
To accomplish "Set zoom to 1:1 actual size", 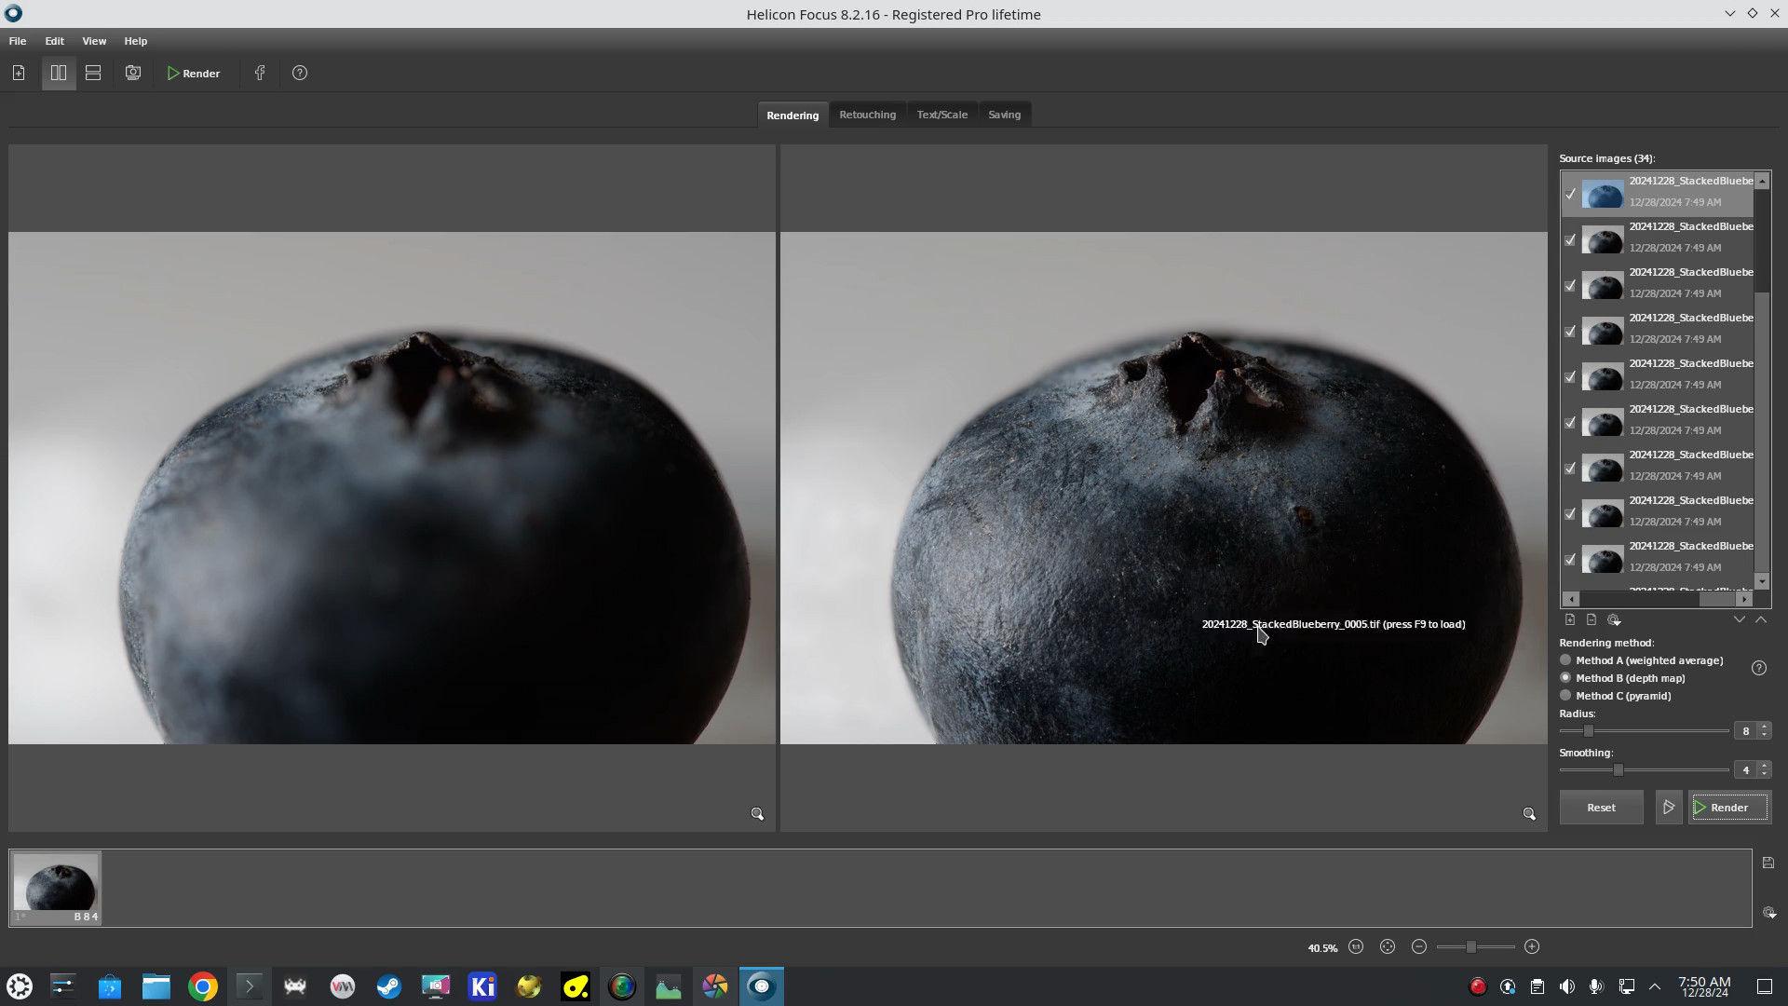I will 1356,947.
